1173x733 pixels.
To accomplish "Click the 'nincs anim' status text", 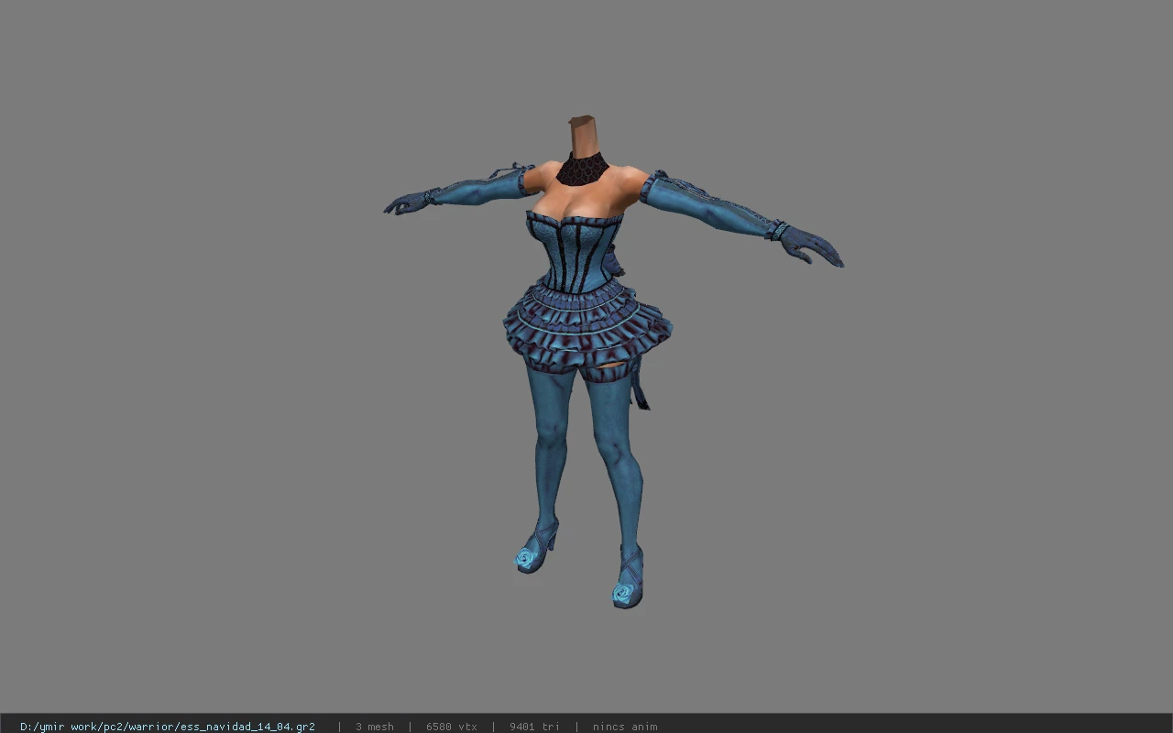I will (625, 727).
